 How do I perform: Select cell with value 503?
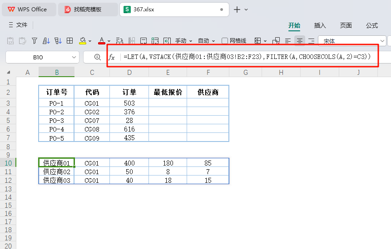129,103
